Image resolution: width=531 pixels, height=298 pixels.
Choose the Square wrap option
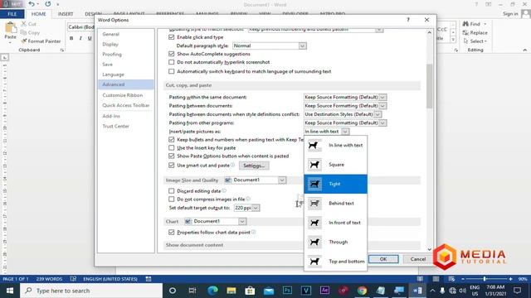(x=335, y=165)
